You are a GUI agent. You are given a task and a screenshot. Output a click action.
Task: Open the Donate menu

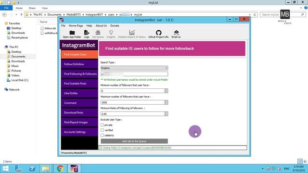[x=115, y=25]
